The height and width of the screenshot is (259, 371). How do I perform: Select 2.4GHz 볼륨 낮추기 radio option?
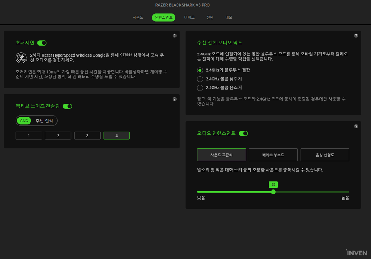pos(200,79)
